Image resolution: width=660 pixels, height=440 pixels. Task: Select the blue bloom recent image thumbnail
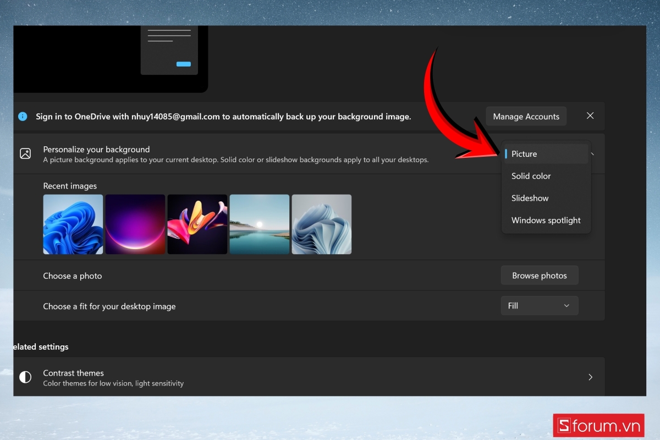73,224
